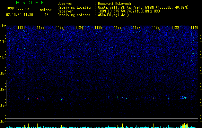Screen dimensions: 202x128
Task: Click the tall yellow peak cluster after 1139
Action: 185,125
